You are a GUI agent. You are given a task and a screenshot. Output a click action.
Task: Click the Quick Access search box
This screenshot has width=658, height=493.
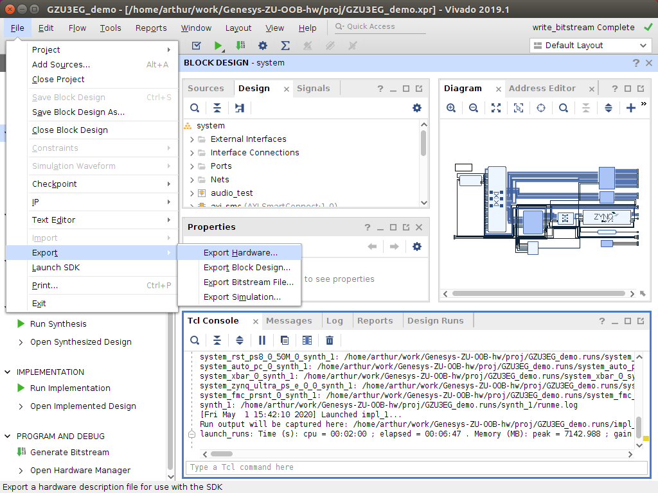[x=380, y=26]
